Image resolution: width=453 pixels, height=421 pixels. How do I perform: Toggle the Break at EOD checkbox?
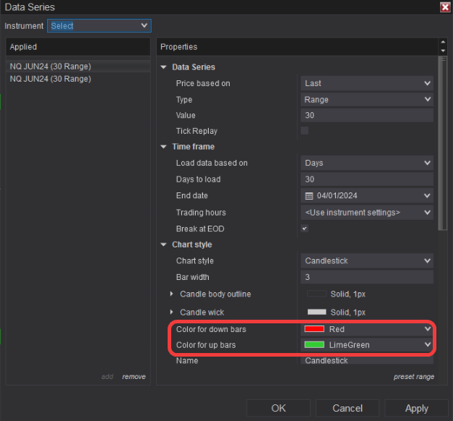(304, 229)
